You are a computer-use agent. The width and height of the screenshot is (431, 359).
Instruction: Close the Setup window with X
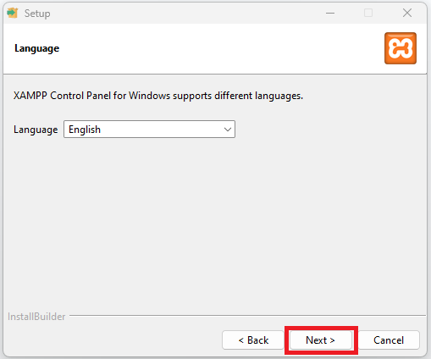tap(407, 13)
